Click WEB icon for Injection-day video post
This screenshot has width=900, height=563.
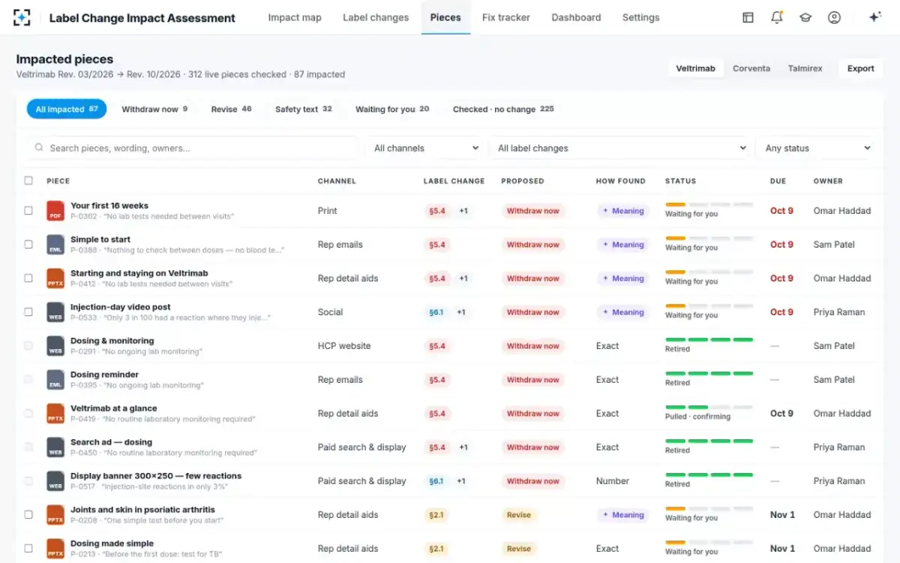click(x=55, y=312)
